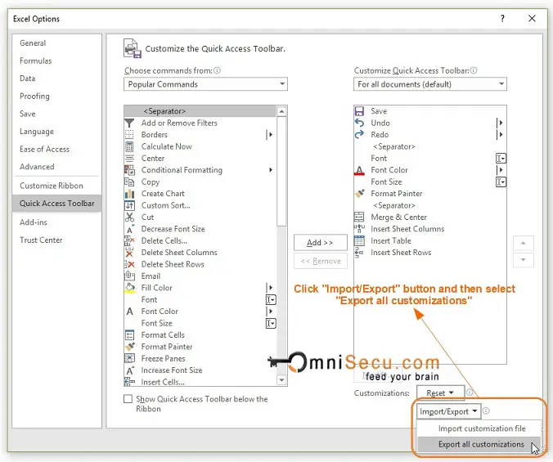Click the commands list scrollbar up arrow
Viewport: 553px width, 462px height.
pos(281,112)
